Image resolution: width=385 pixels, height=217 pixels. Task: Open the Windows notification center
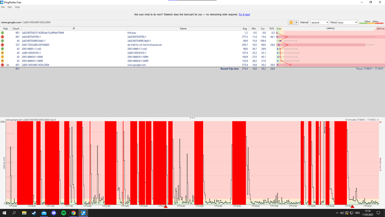[378, 213]
